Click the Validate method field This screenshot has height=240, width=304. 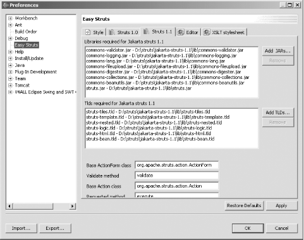tap(176, 176)
